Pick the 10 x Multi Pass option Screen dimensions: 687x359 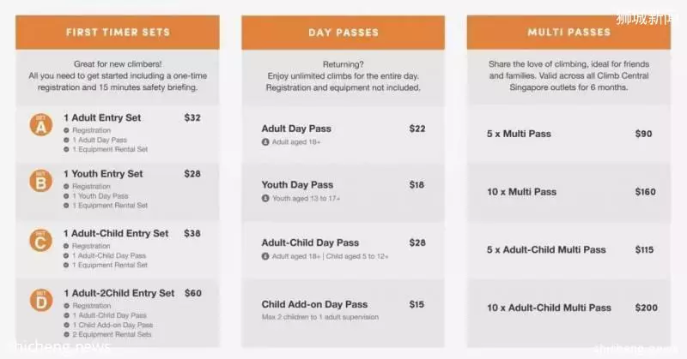[568, 192]
